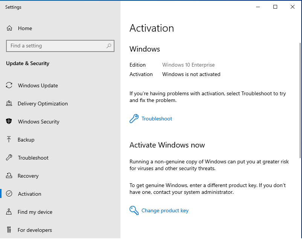
Task: Click the maximize button of the Settings window
Action: 275,6
